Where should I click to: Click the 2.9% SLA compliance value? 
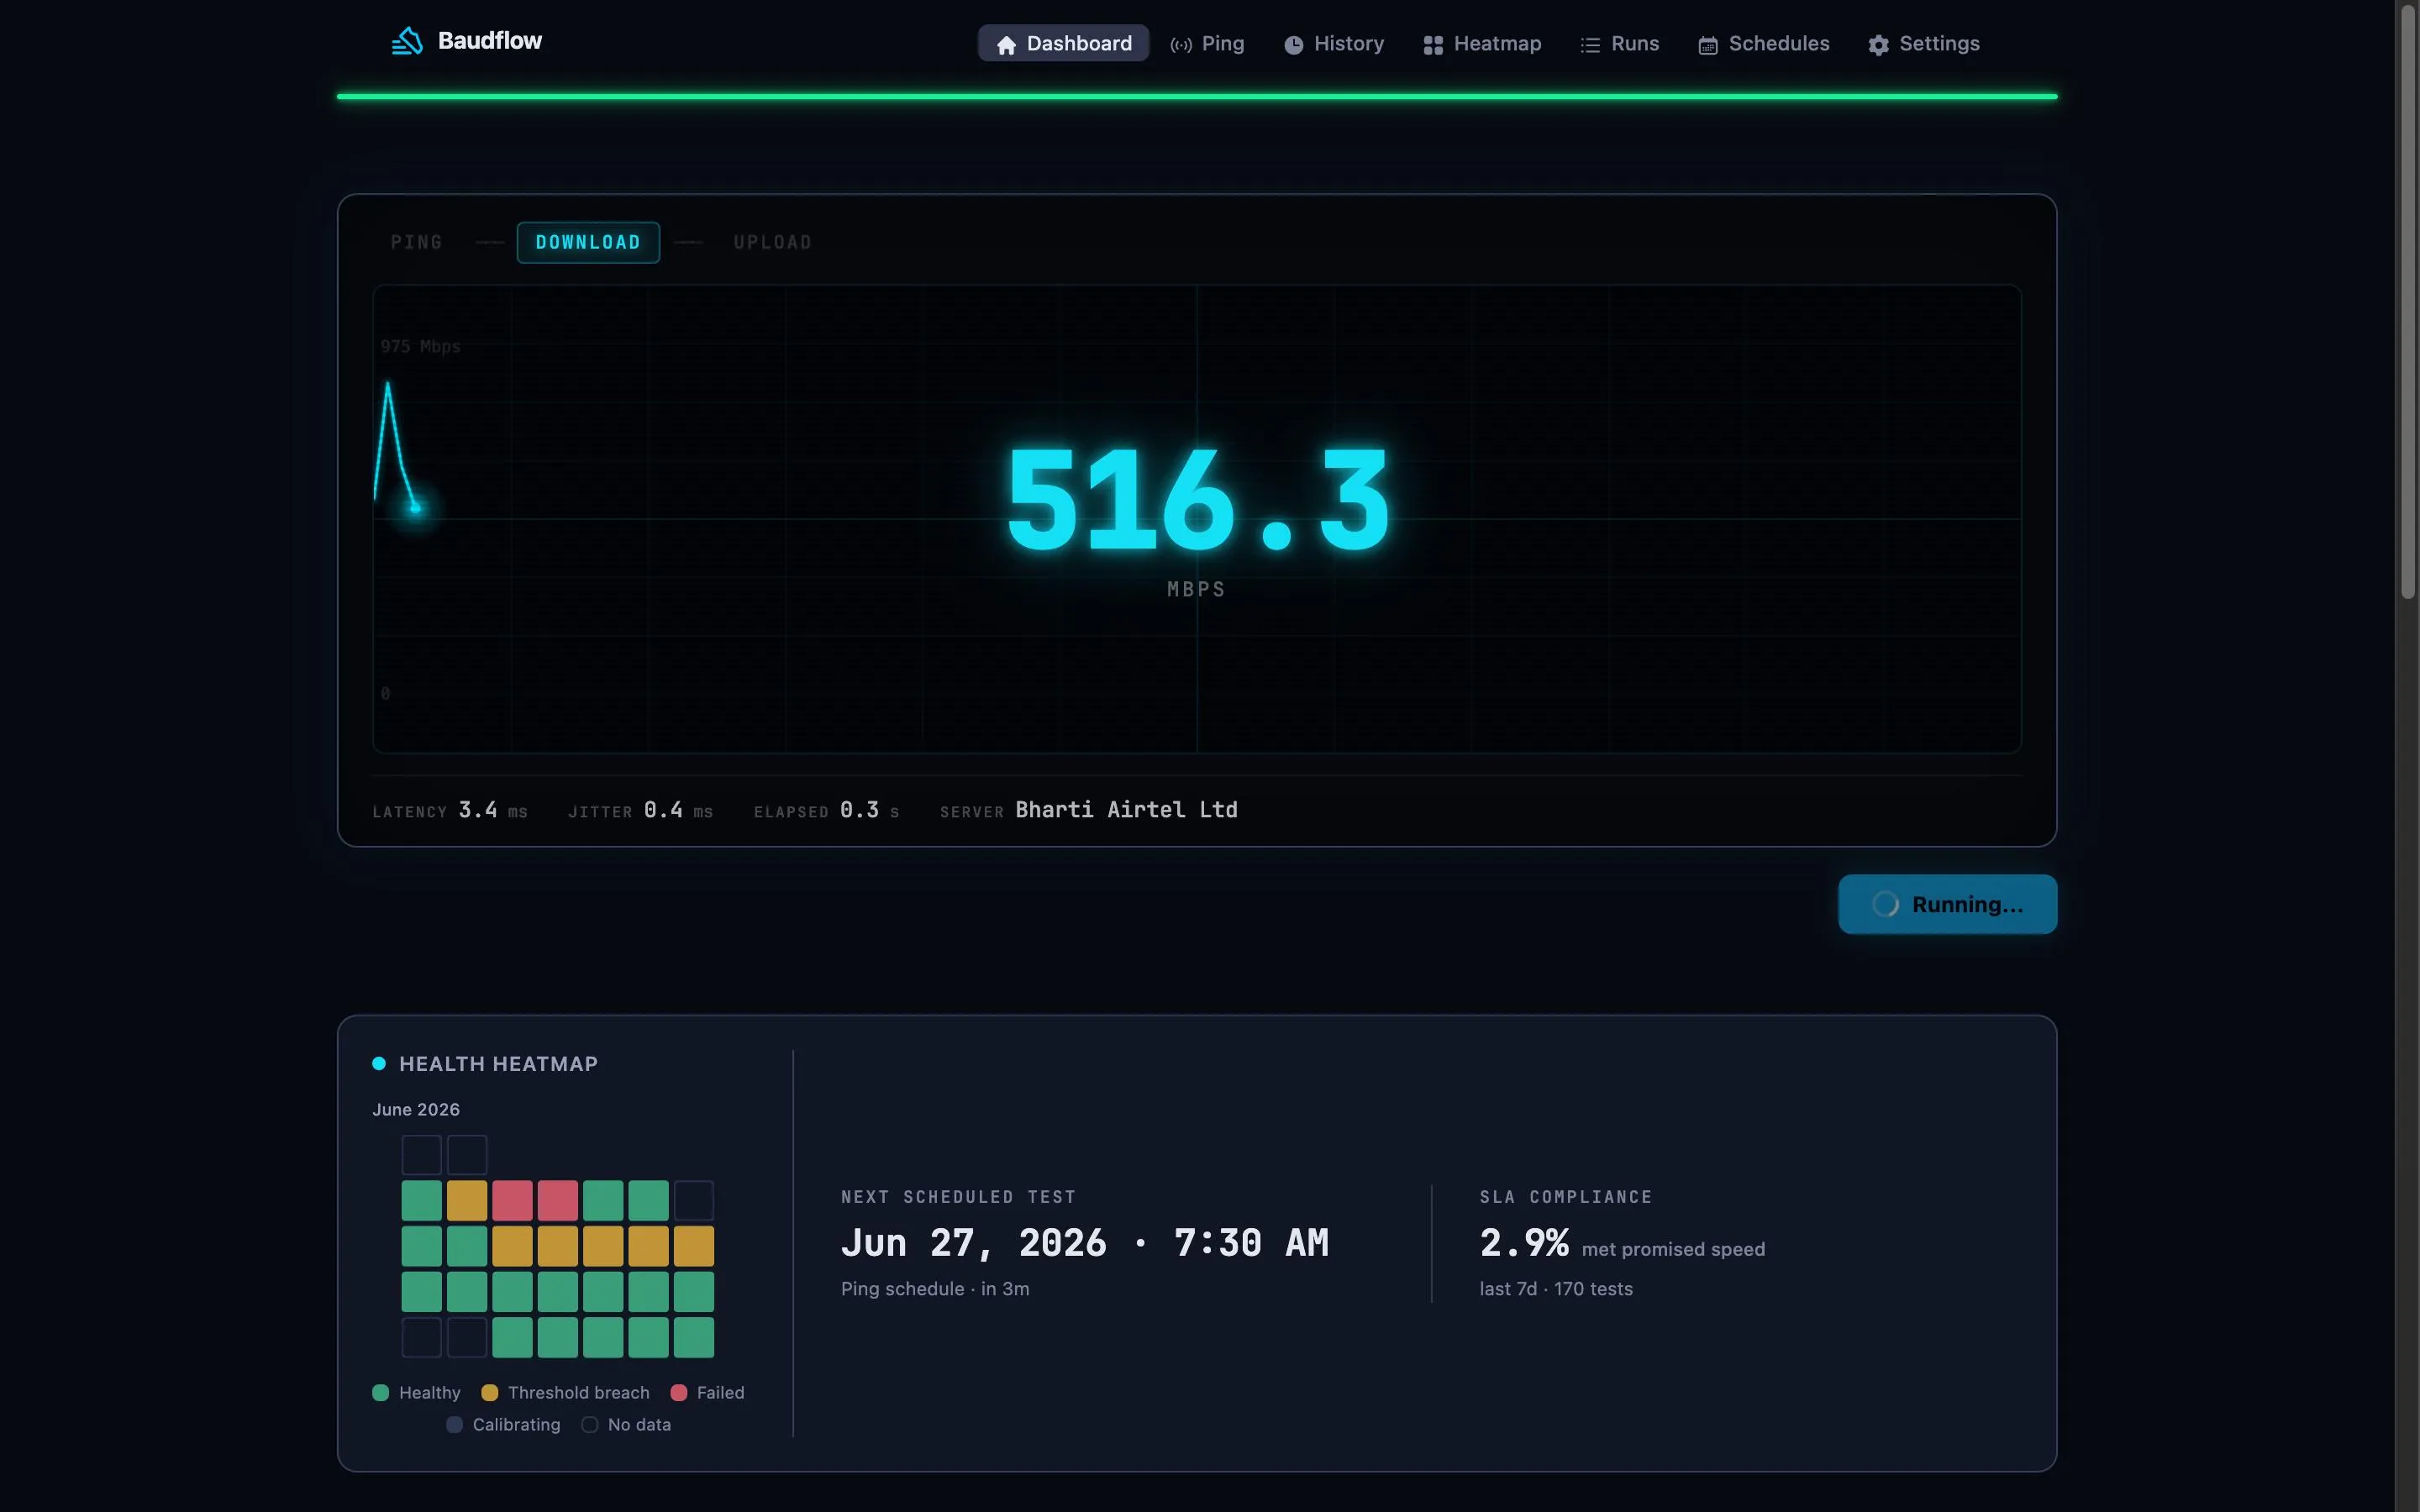[1524, 1243]
